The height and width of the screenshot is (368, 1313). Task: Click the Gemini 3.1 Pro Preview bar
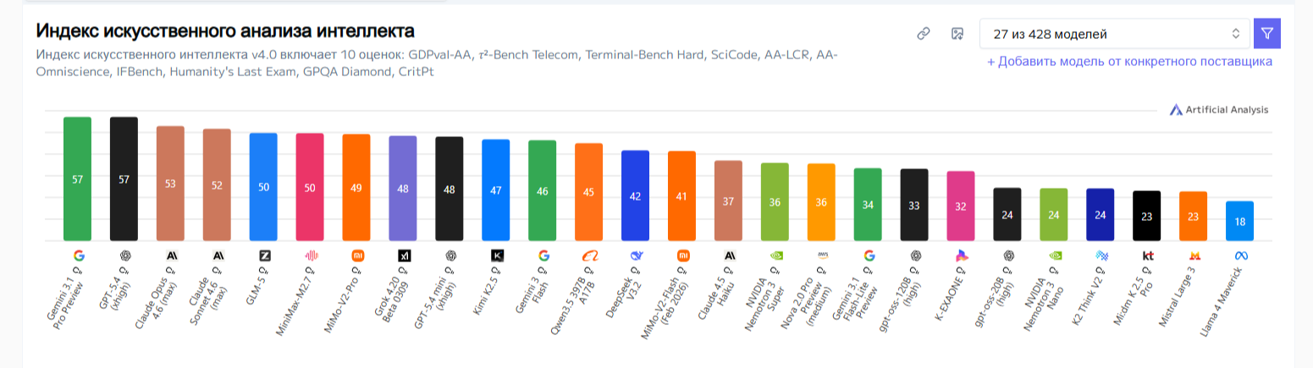pyautogui.click(x=77, y=179)
